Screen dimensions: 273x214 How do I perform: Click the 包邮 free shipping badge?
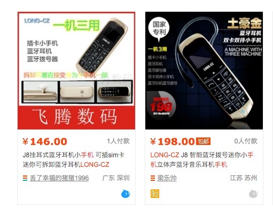(203, 141)
